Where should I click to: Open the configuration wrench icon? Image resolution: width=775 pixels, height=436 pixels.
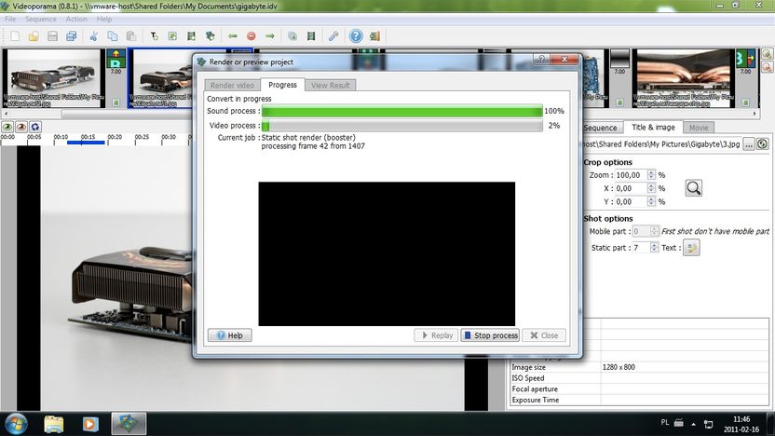coord(333,36)
